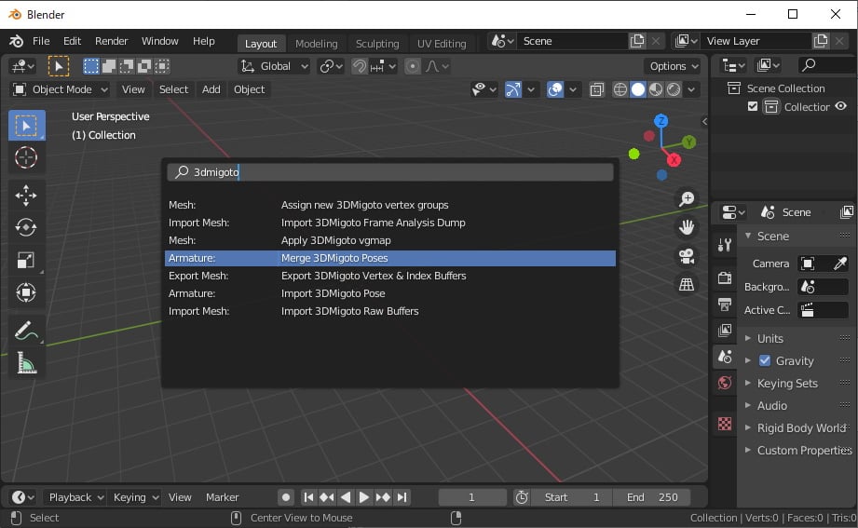
Task: Activate the Cursor tool
Action: point(26,158)
